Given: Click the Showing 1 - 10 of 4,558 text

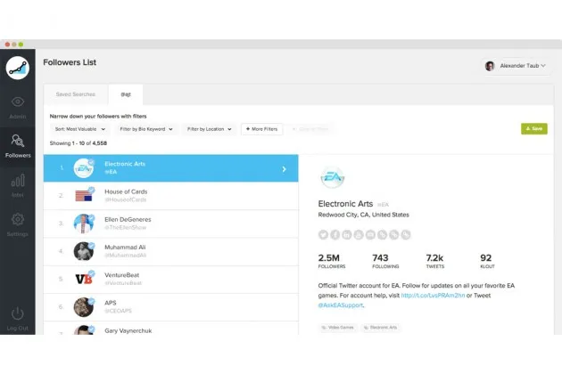Looking at the screenshot, I should point(79,143).
